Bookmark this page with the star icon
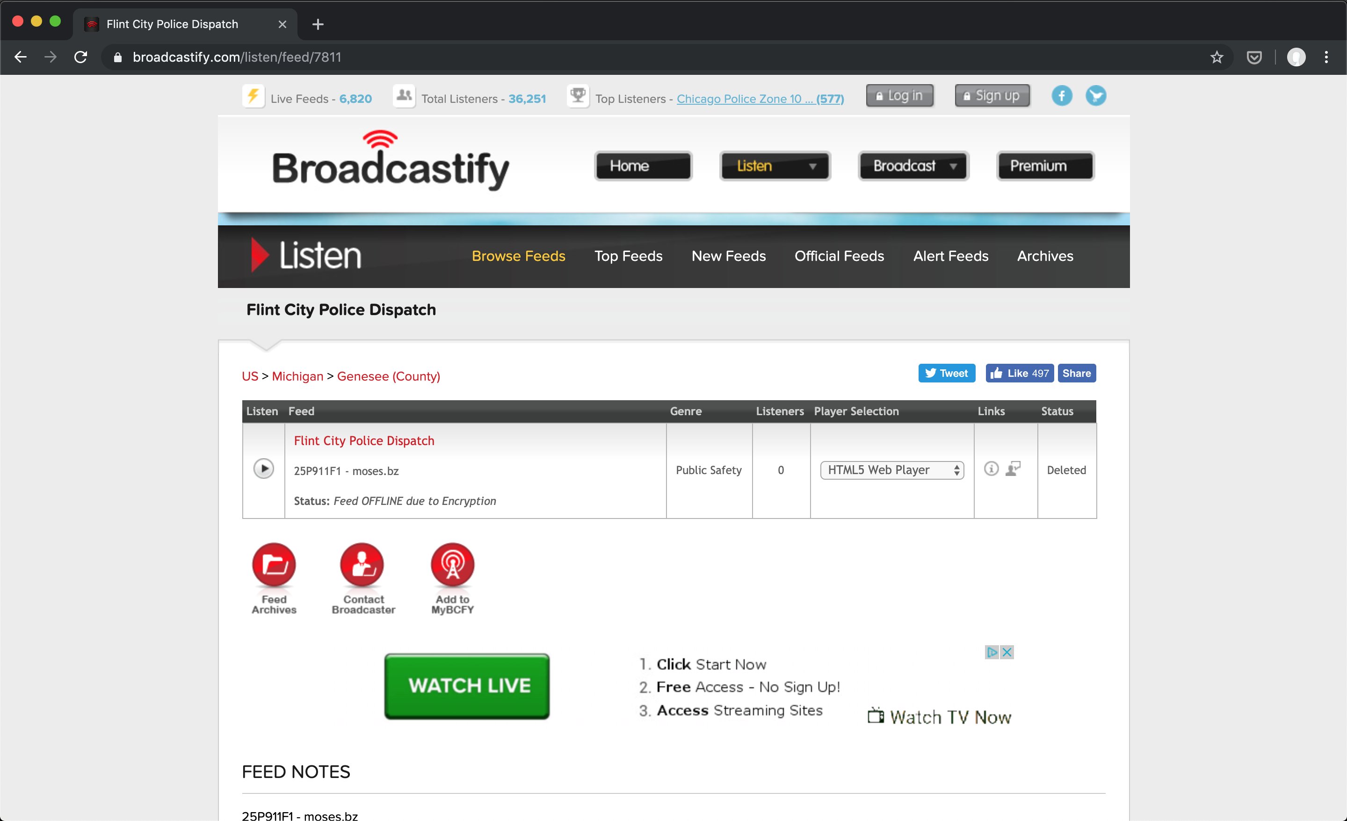The width and height of the screenshot is (1347, 821). (x=1217, y=58)
